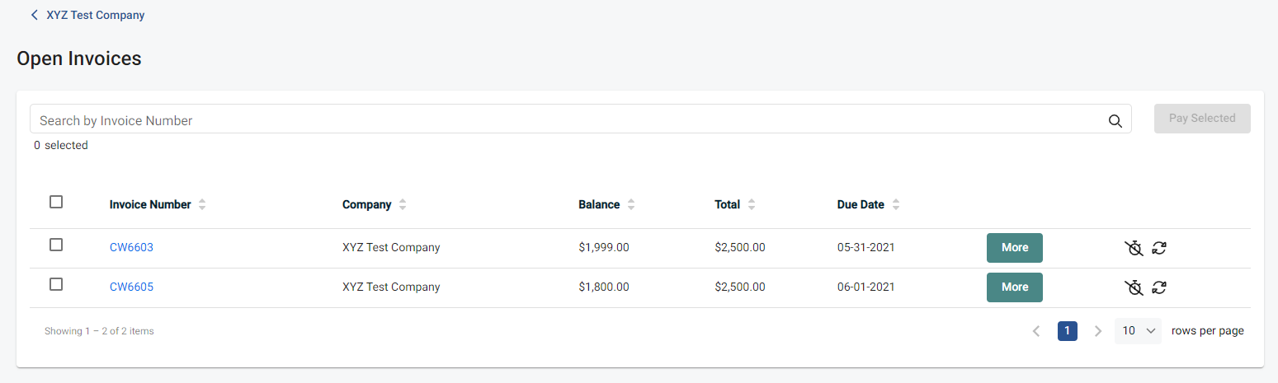
Task: Focus the Search by Invoice Number field
Action: click(569, 121)
